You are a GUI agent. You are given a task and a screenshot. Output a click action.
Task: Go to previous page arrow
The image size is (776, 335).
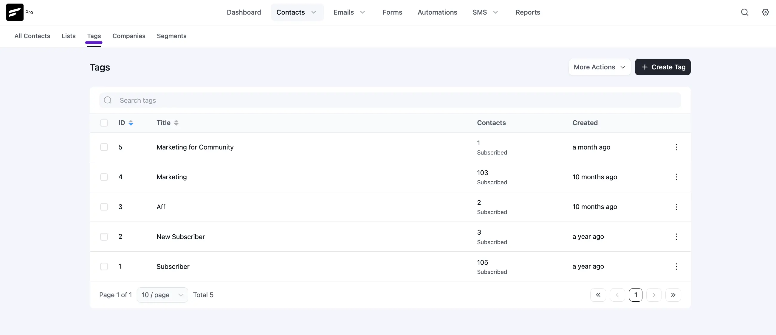(617, 295)
